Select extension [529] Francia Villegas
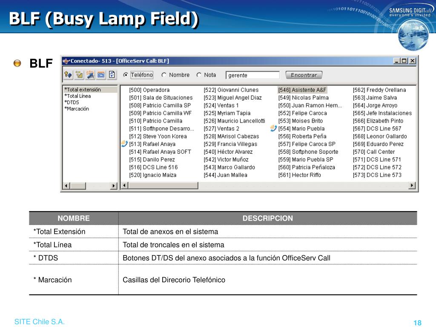The height and width of the screenshot is (327, 436). pos(230,144)
